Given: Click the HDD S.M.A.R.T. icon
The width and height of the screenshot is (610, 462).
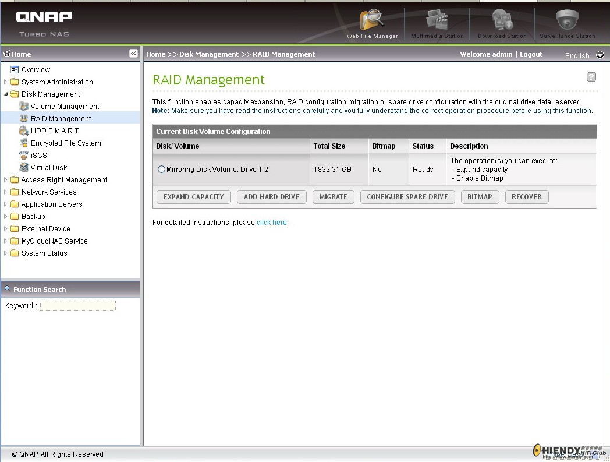Looking at the screenshot, I should [x=23, y=131].
